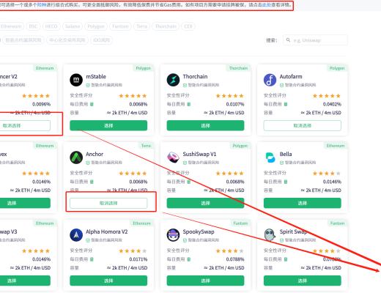
Task: Open the 险种 link in top notice
Action: tap(42, 4)
